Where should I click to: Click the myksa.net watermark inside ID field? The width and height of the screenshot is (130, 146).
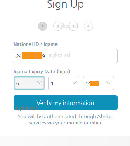[60, 55]
